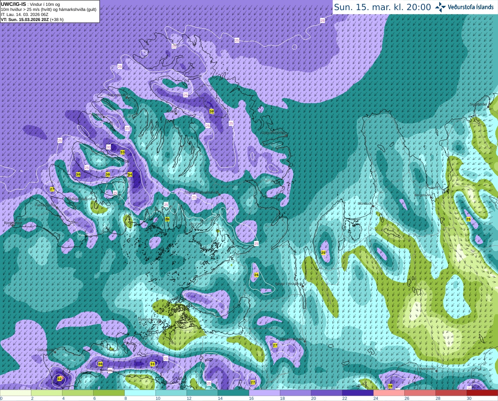Screen dimensions: 498x401
Task: Click the yellow gust maximum label 33
Action: 123,152
